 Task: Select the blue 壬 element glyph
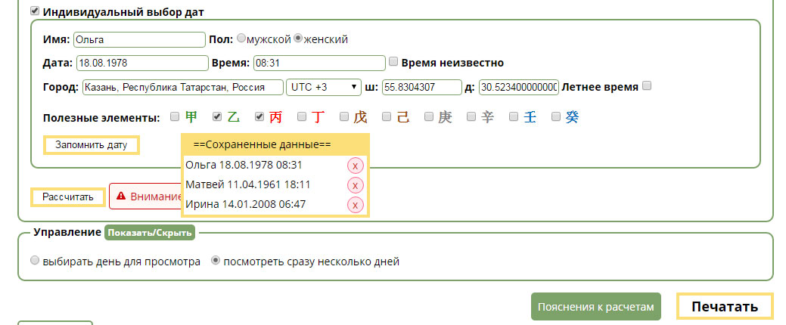530,117
